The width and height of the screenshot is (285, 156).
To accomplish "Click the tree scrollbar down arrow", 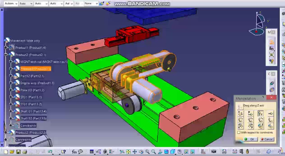I will click(2, 145).
